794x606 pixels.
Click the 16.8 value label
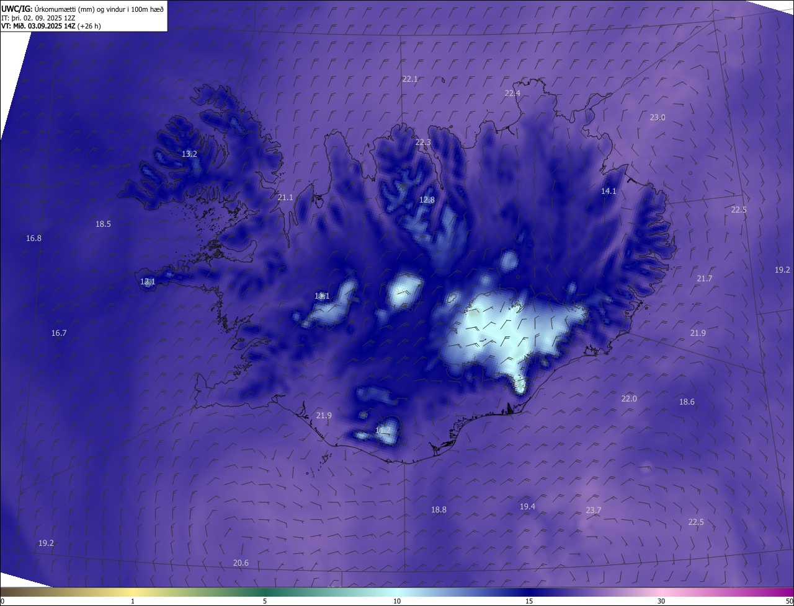click(33, 239)
